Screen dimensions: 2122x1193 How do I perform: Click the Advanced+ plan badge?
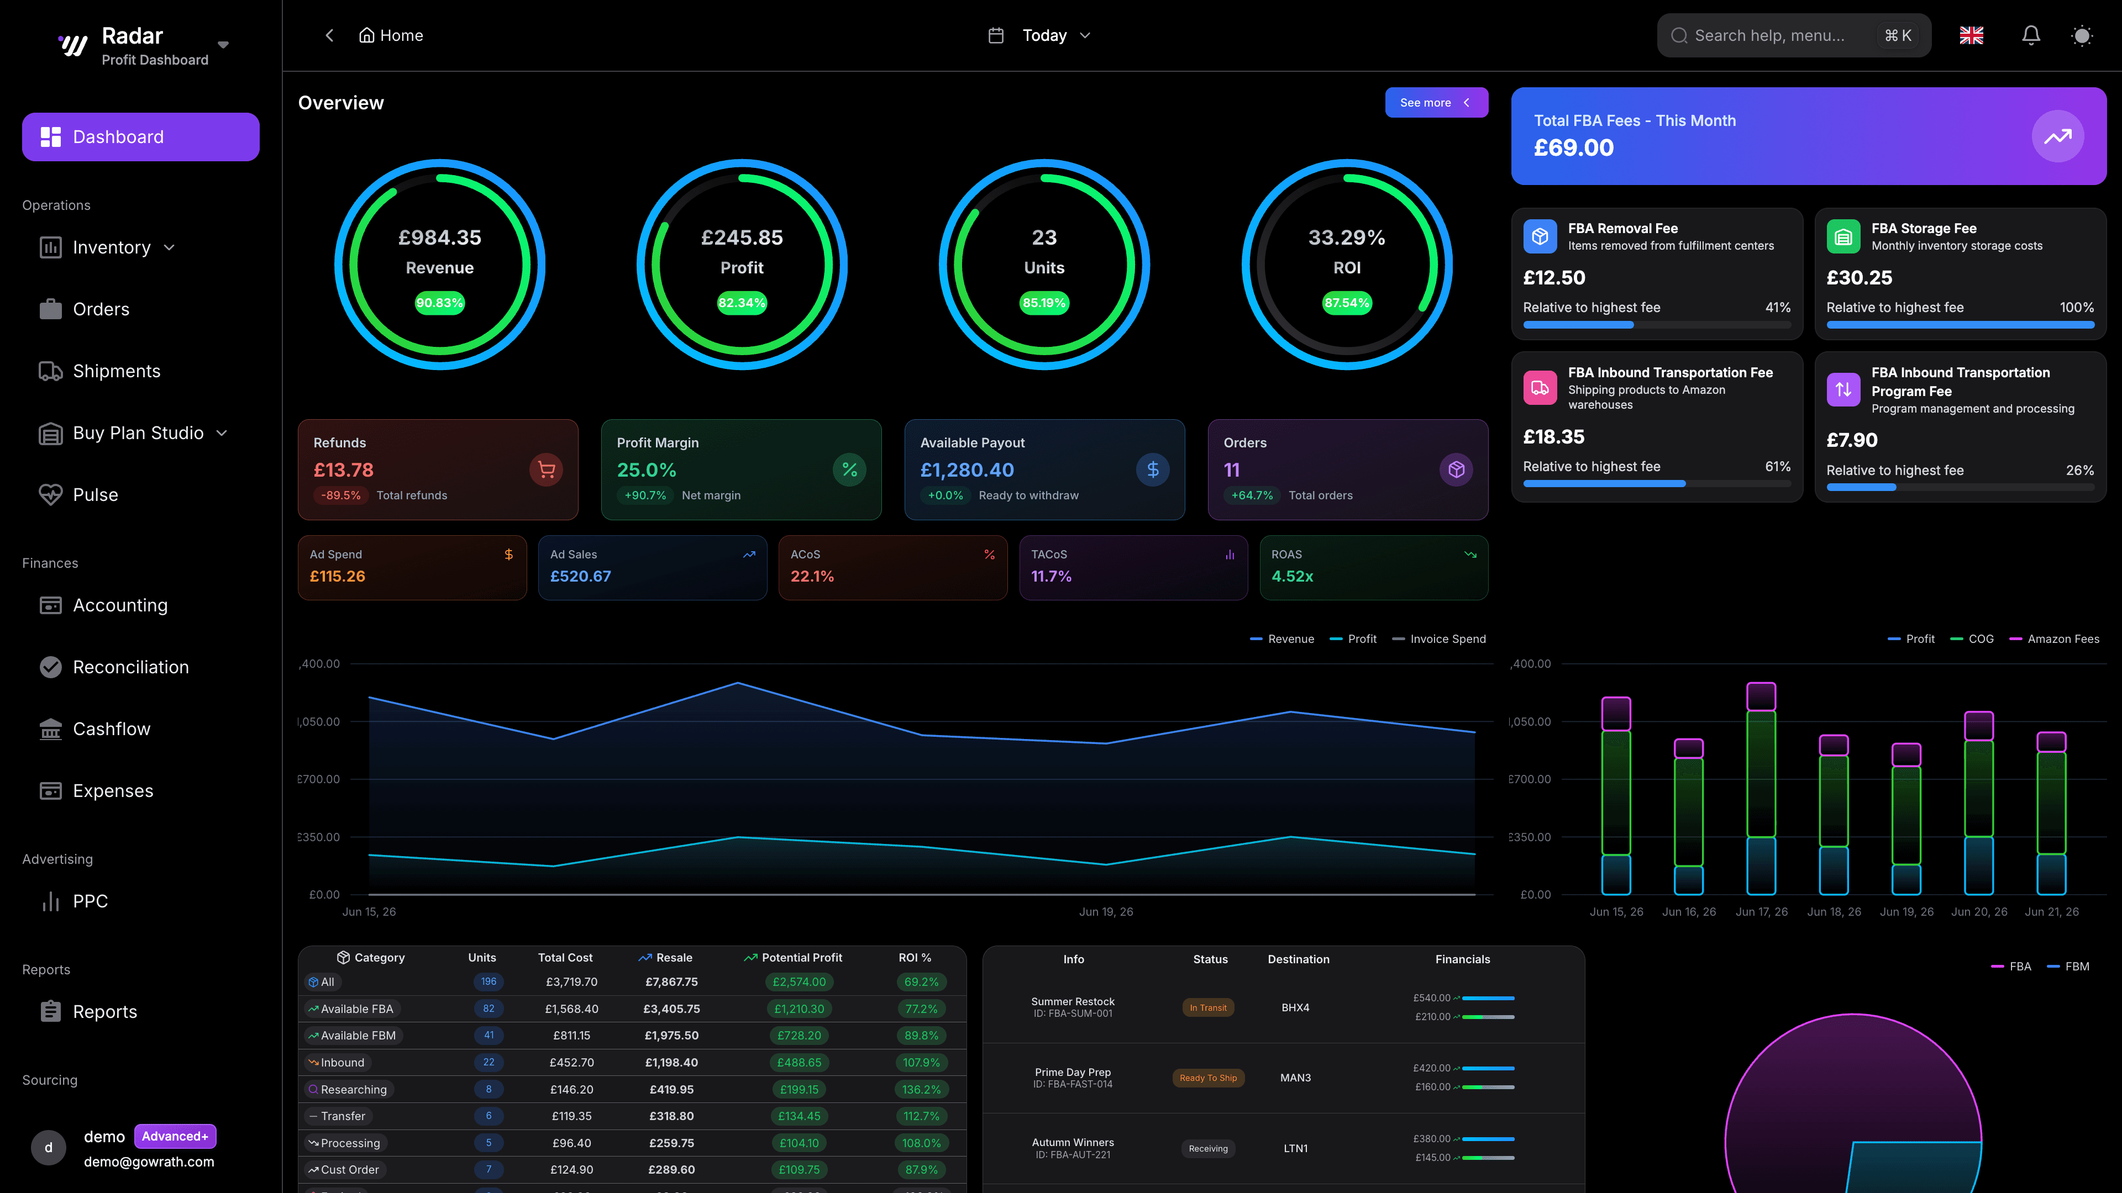tap(175, 1136)
